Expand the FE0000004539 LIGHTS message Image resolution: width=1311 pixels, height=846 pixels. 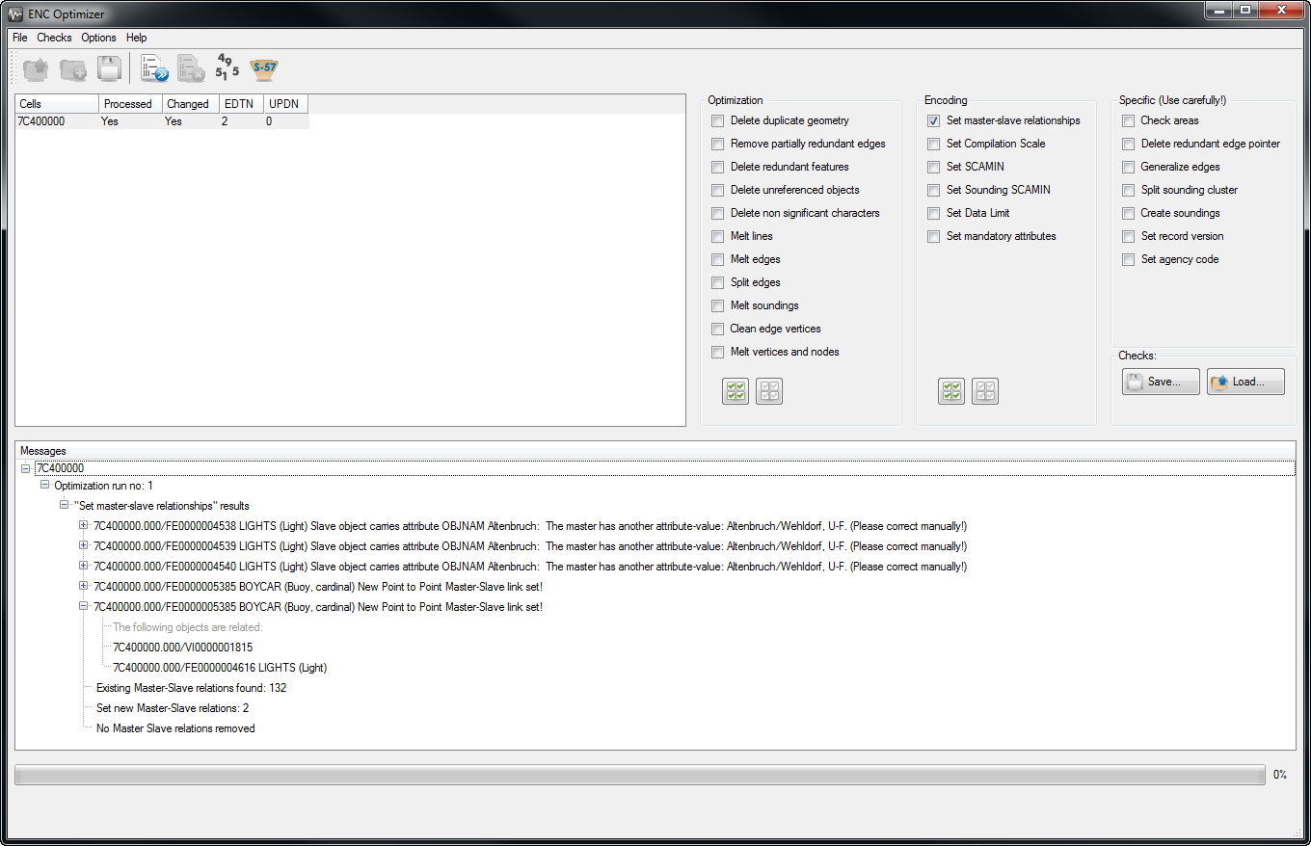click(83, 545)
